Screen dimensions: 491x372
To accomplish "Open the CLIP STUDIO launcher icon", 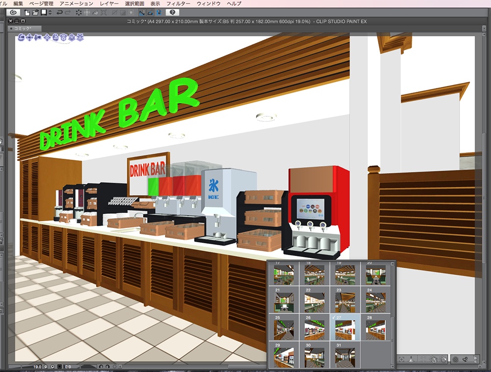I will pyautogui.click(x=13, y=13).
